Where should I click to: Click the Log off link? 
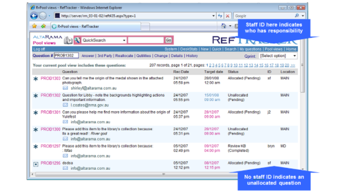coord(39,49)
